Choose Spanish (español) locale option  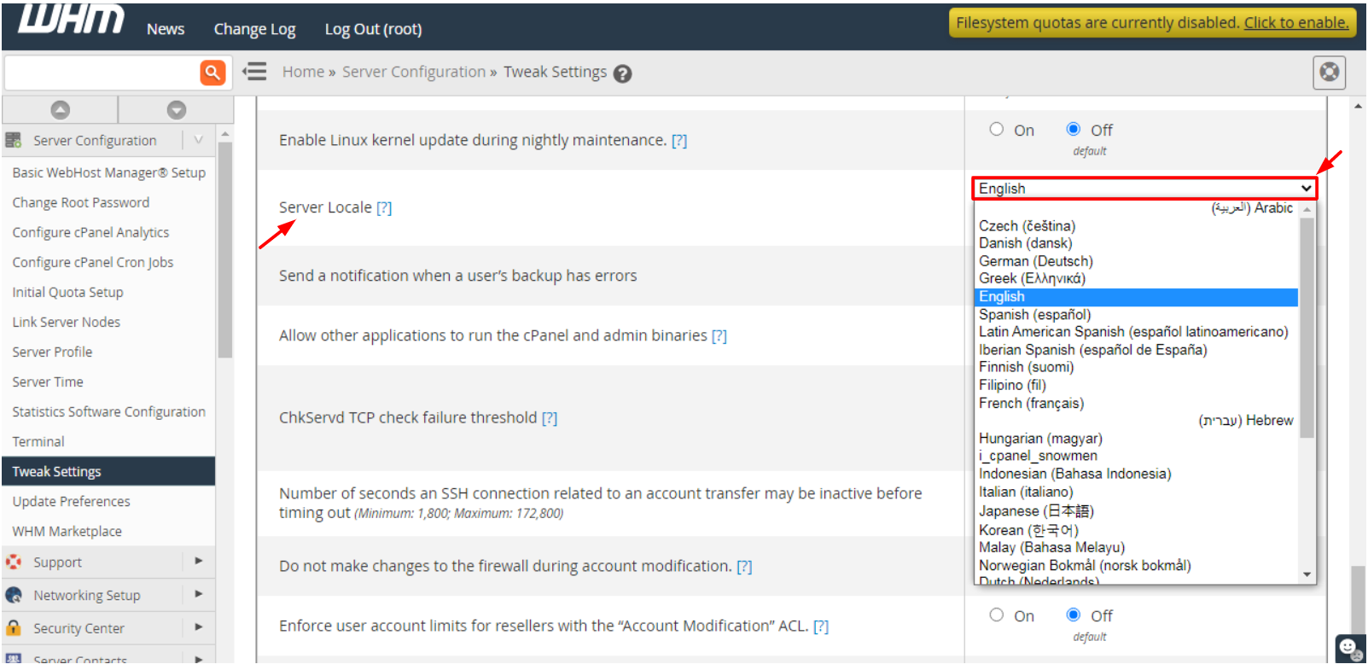point(1136,315)
